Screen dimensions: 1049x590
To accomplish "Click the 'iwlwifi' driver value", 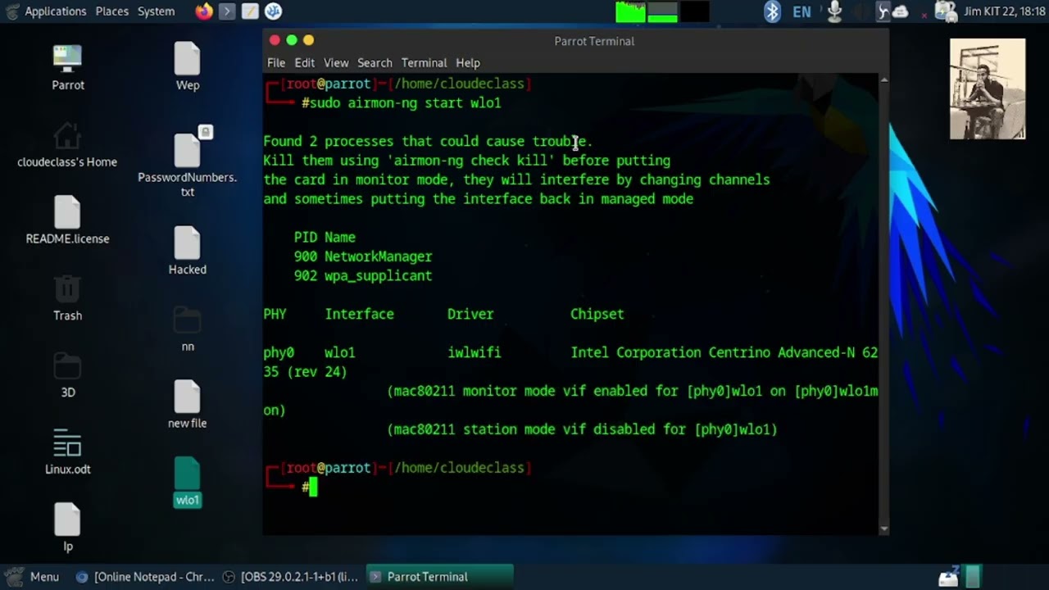I will click(x=474, y=353).
